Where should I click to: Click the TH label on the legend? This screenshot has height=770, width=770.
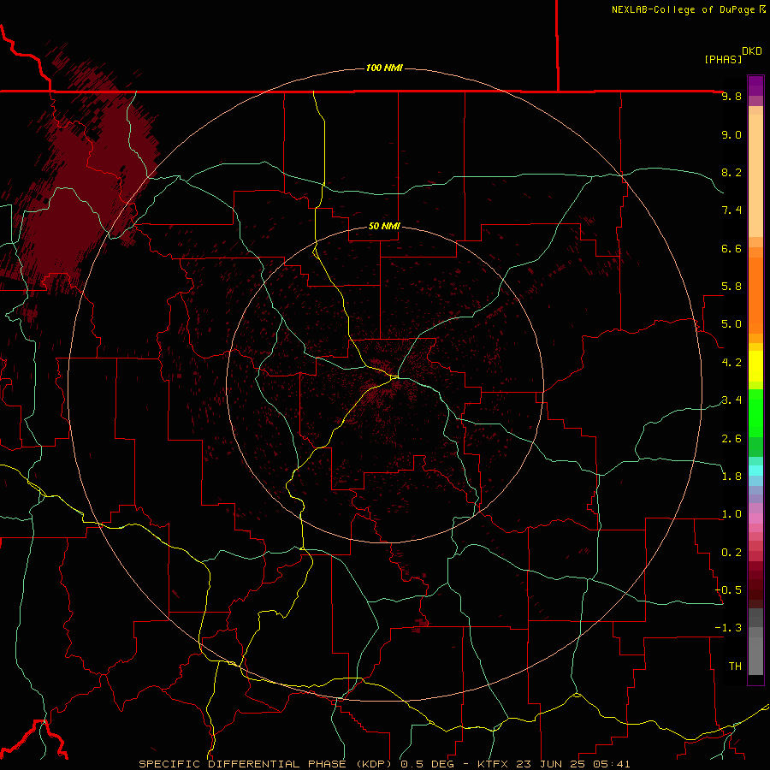735,666
